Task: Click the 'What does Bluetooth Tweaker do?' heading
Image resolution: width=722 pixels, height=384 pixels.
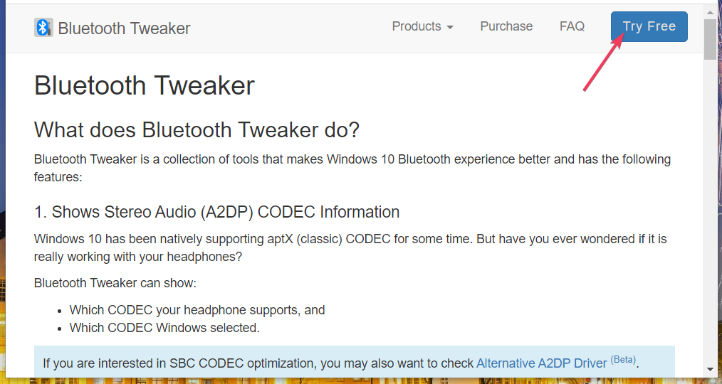Action: (x=197, y=130)
